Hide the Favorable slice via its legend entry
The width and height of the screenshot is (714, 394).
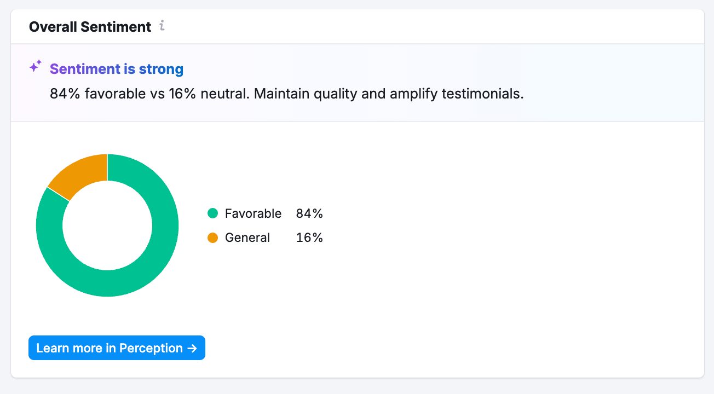[x=253, y=213]
